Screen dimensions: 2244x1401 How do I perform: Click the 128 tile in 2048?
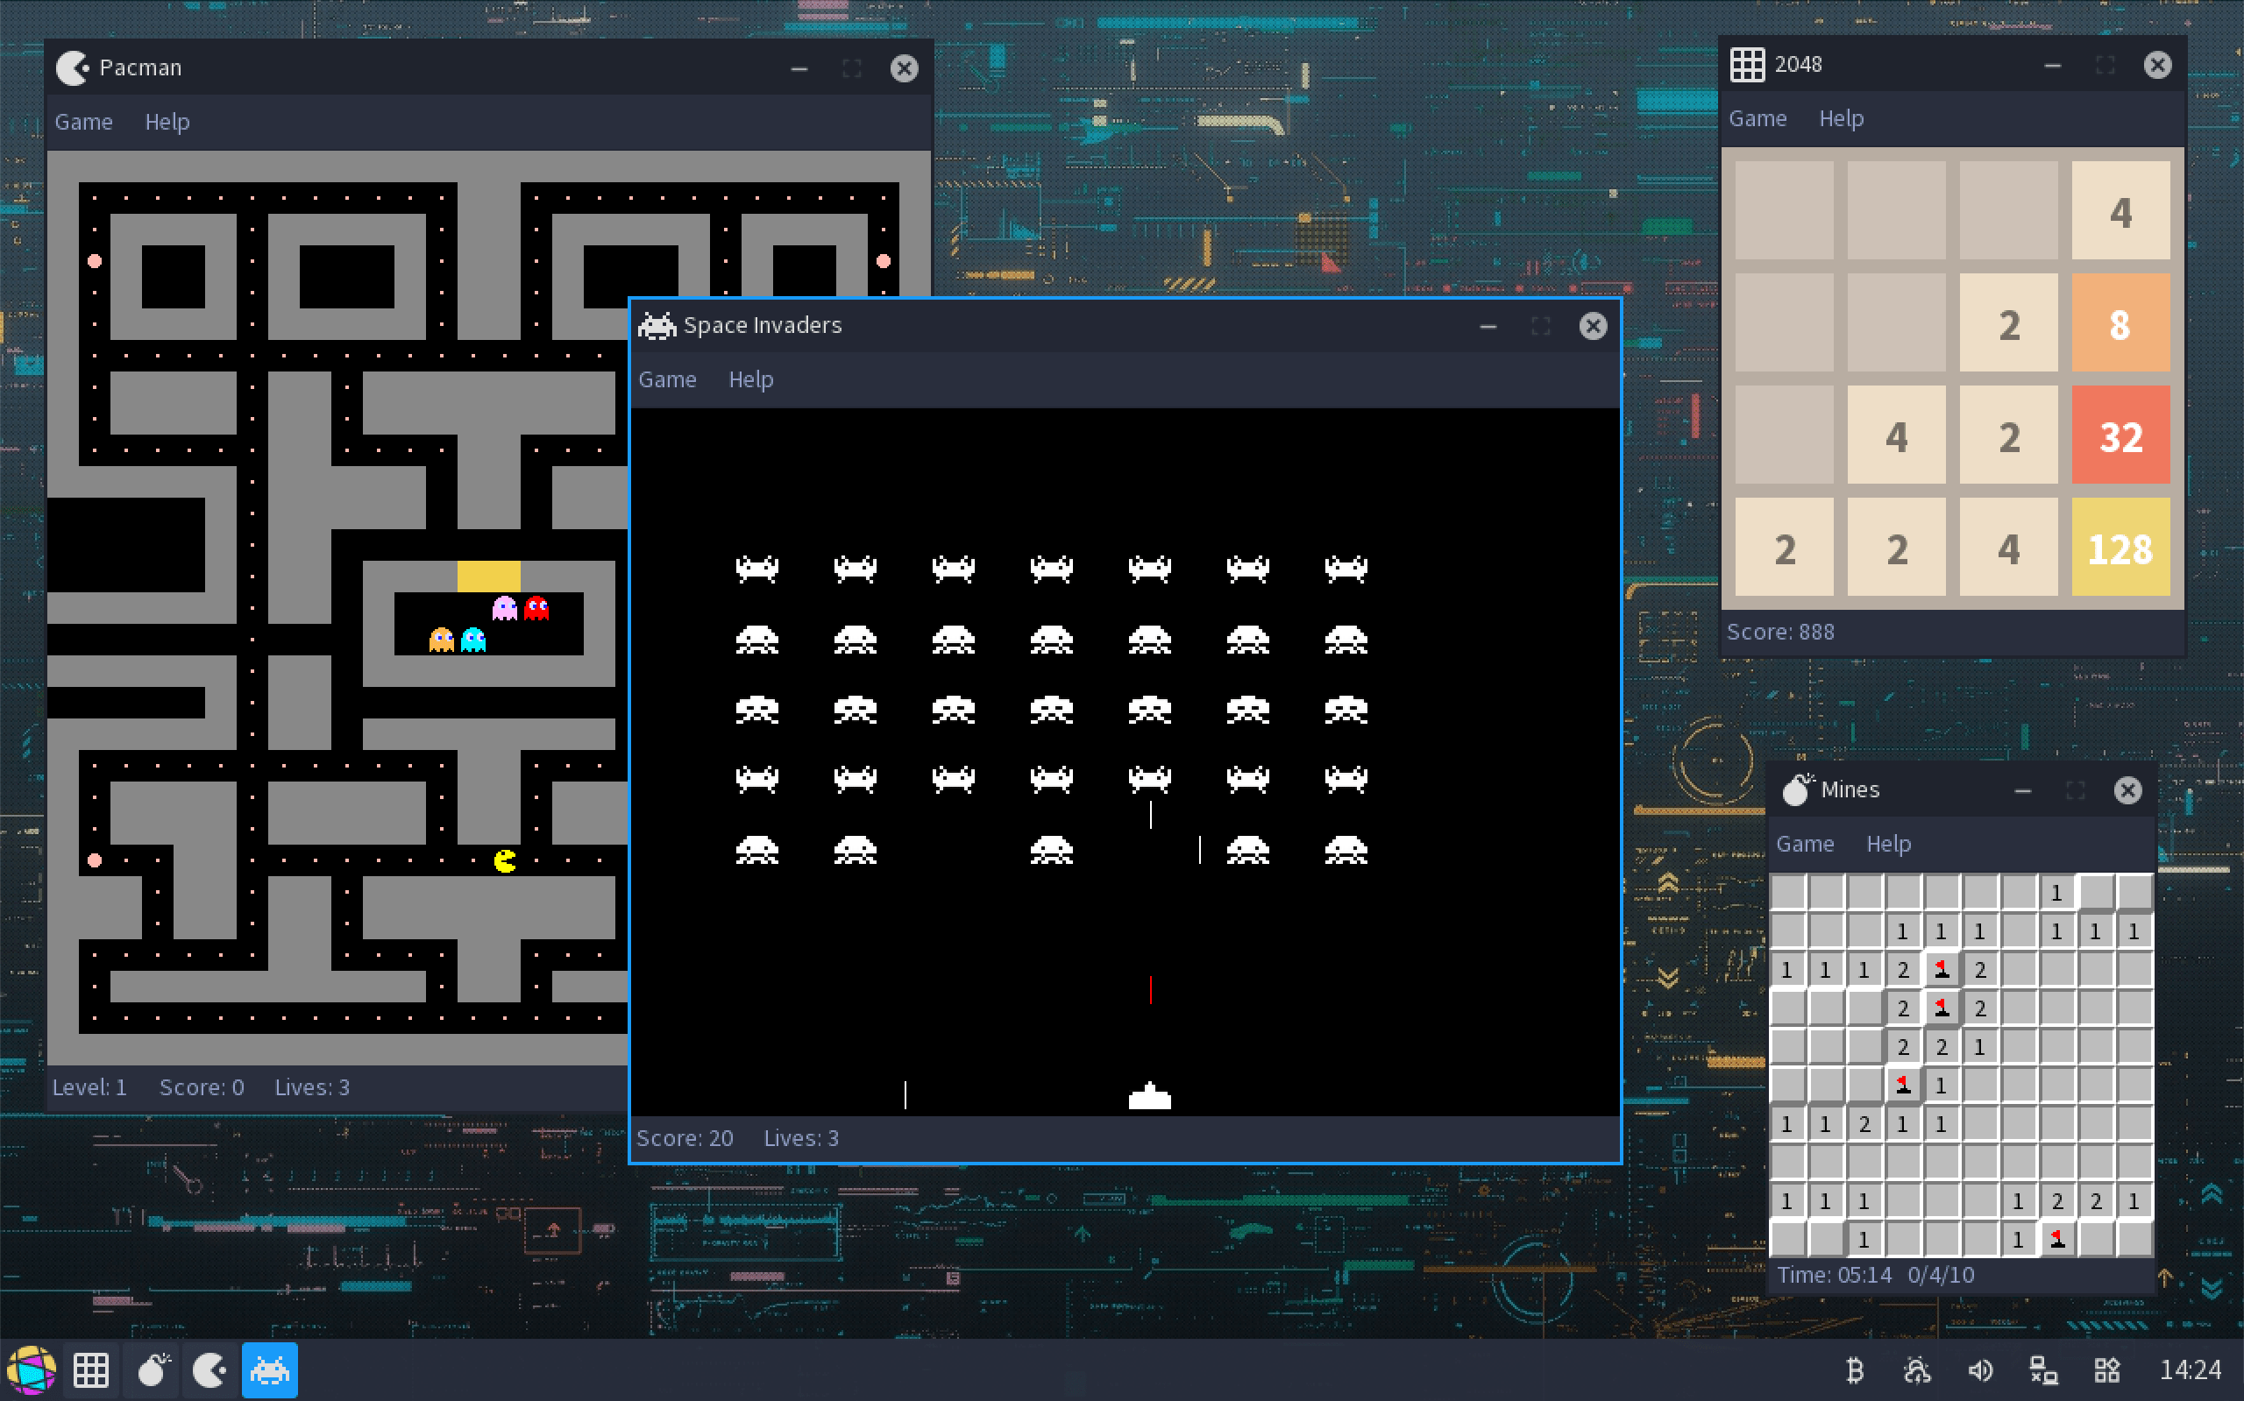[2120, 548]
